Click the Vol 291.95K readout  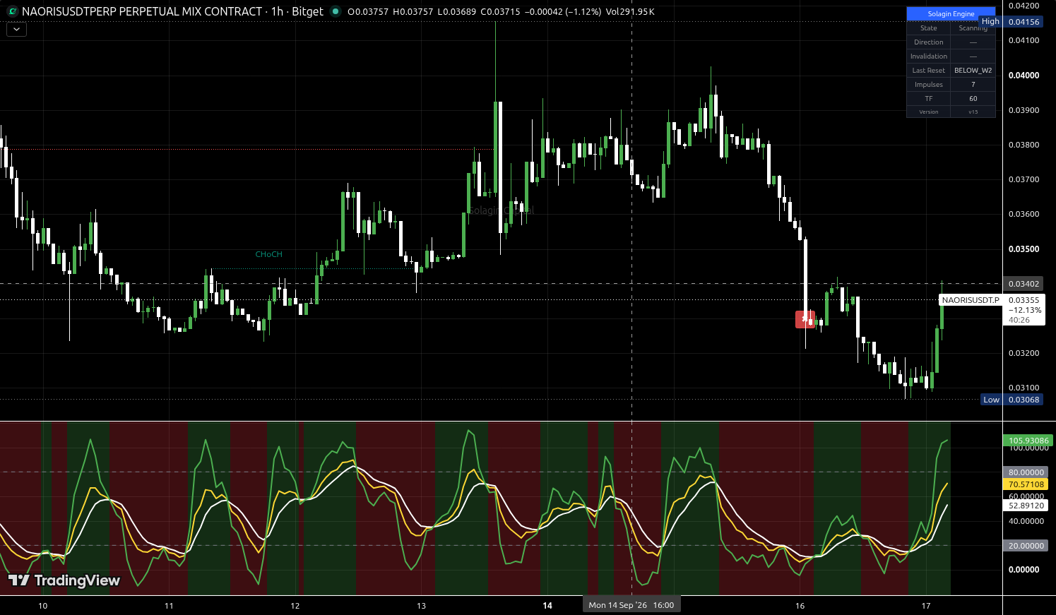[x=630, y=12]
